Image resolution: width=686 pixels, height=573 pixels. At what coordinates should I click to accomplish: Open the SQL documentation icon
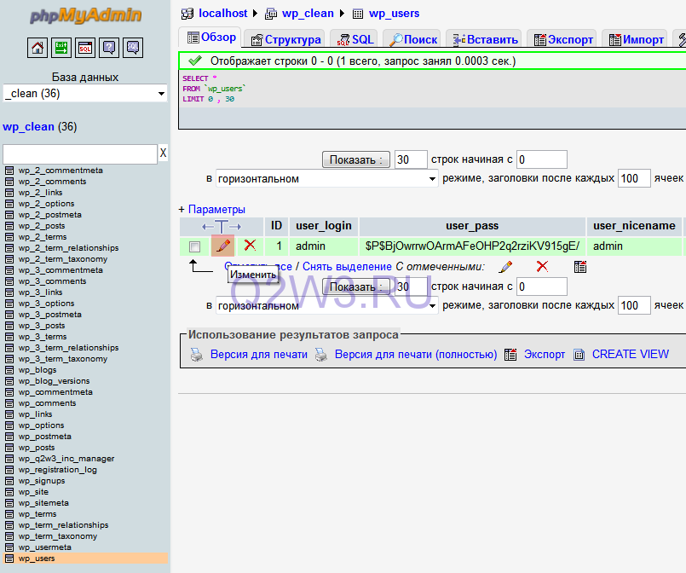133,47
